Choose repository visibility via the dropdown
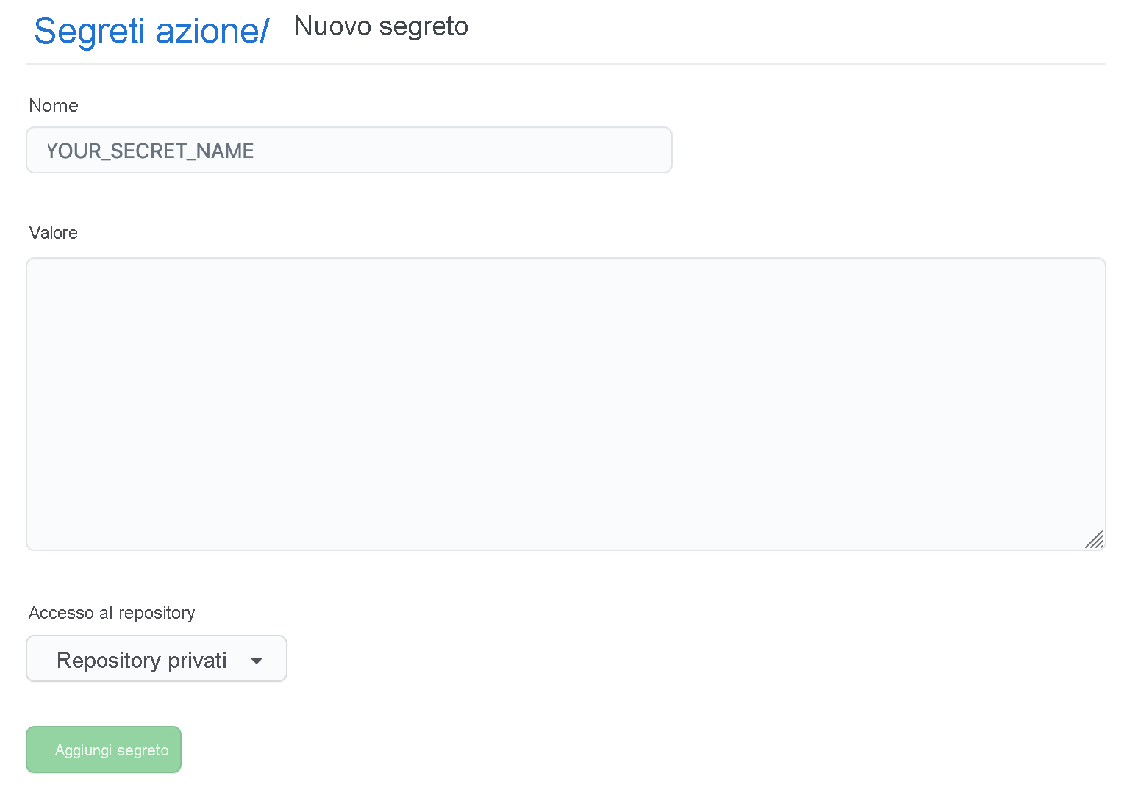1138x798 pixels. coord(156,659)
